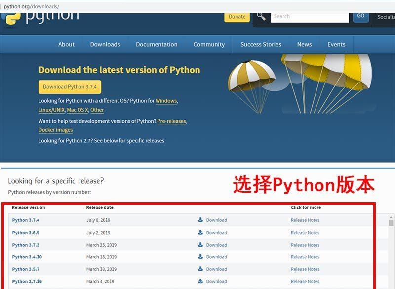Click download icon for Python 3.4.10

point(200,256)
